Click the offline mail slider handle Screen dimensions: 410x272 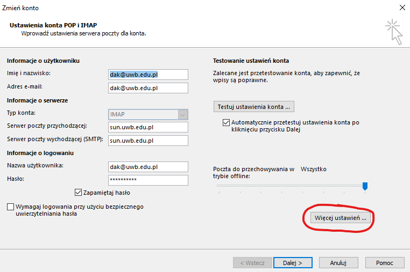[x=365, y=186]
